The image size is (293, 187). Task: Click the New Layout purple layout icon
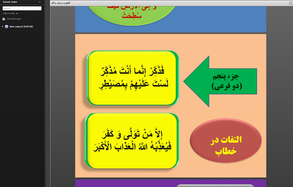[7, 27]
